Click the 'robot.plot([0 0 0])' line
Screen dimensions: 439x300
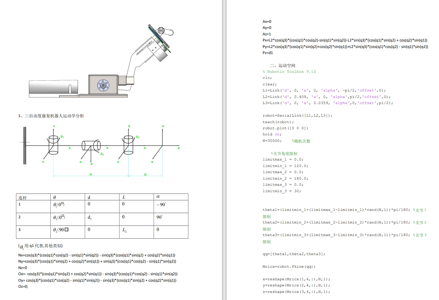point(286,128)
